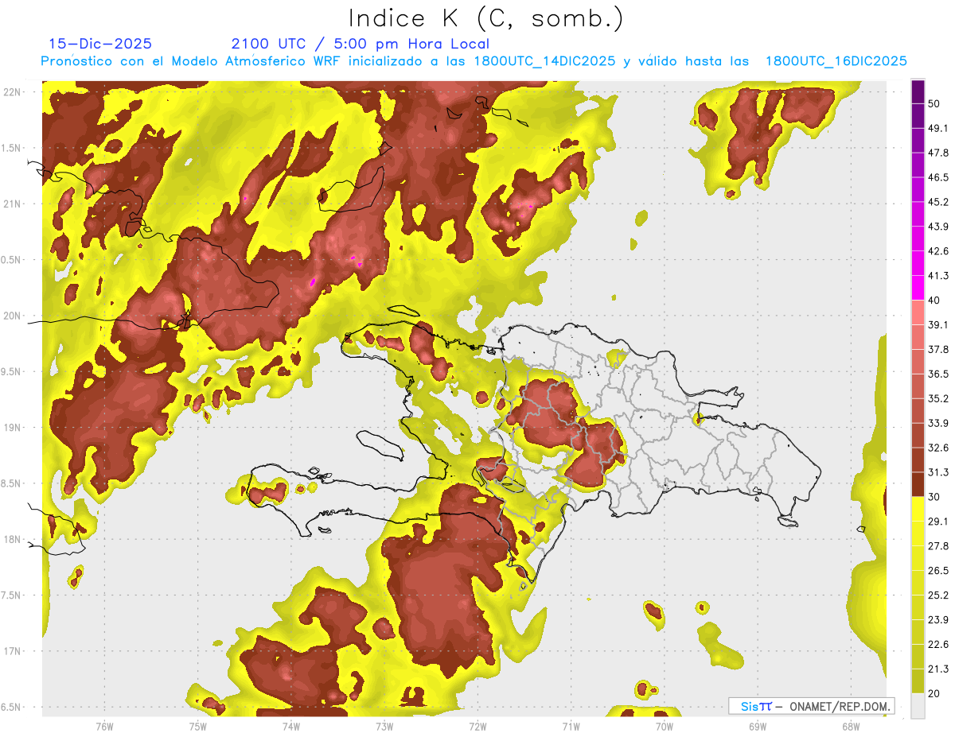Screen dimensions: 955x737
Task: Click the '7.5N' latitude label
Action: tap(10, 595)
